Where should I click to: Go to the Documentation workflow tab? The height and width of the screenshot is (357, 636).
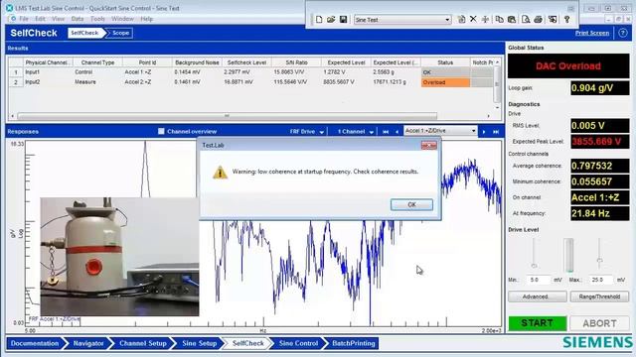(35, 343)
